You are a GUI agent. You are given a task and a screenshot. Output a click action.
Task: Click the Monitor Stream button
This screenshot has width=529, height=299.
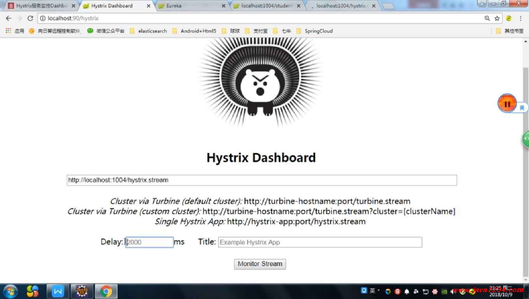pyautogui.click(x=260, y=264)
